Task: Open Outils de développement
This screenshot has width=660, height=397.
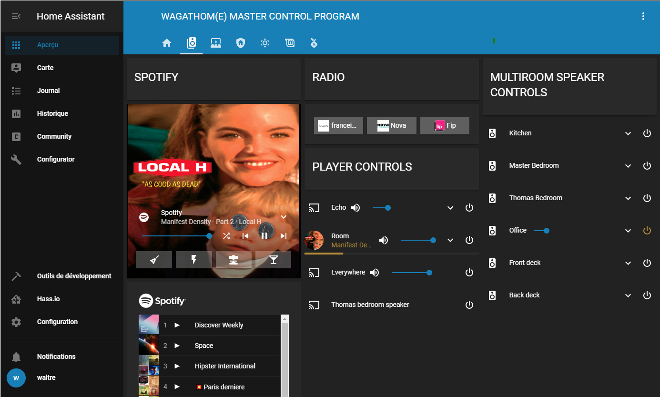Action: point(62,276)
